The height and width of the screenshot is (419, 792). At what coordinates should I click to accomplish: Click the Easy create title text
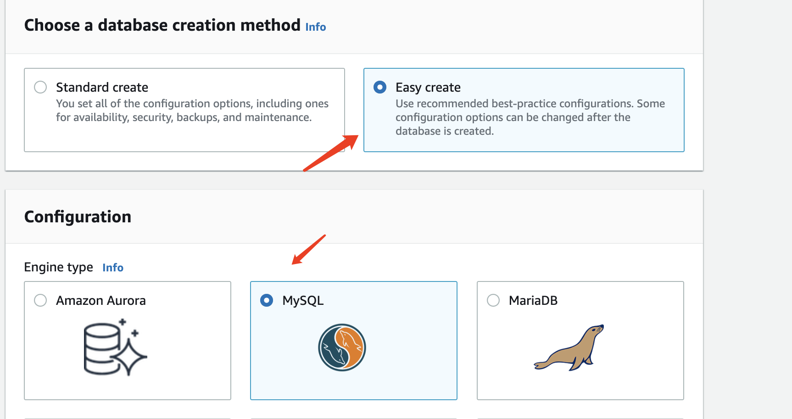pyautogui.click(x=428, y=87)
